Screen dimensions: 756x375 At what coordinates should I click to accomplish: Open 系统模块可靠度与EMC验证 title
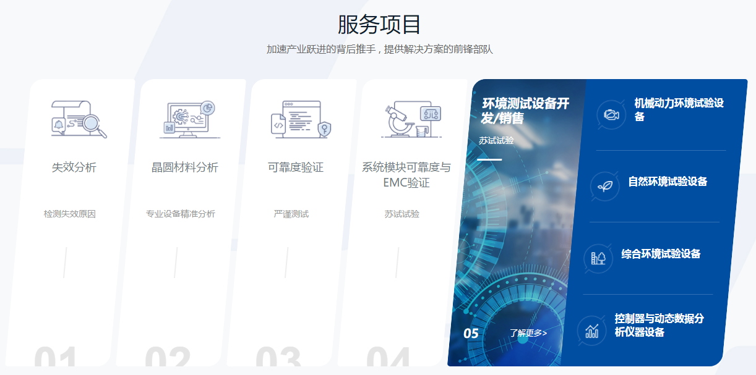(406, 175)
